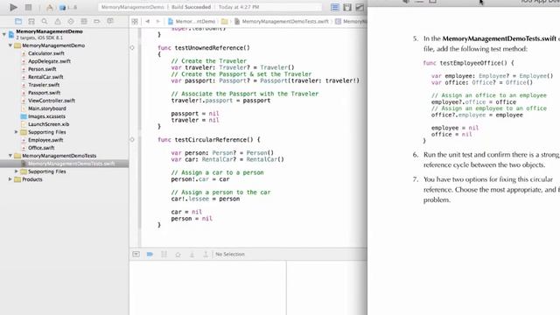Expand the Products group
This screenshot has height=315, width=560.
click(10, 179)
